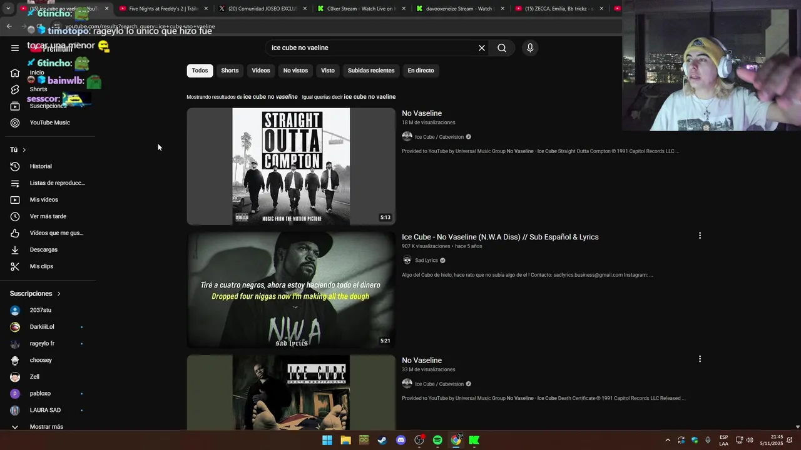Image resolution: width=801 pixels, height=450 pixels.
Task: Click the Historial clock icon in sidebar
Action: 15,166
